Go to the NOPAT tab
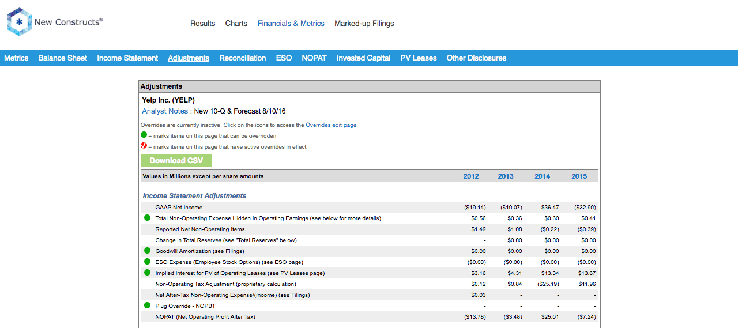 click(314, 58)
